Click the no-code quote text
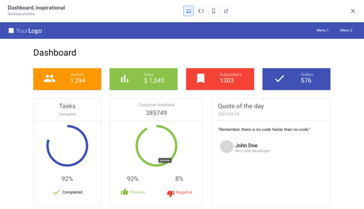The height and width of the screenshot is (209, 364). [x=264, y=129]
